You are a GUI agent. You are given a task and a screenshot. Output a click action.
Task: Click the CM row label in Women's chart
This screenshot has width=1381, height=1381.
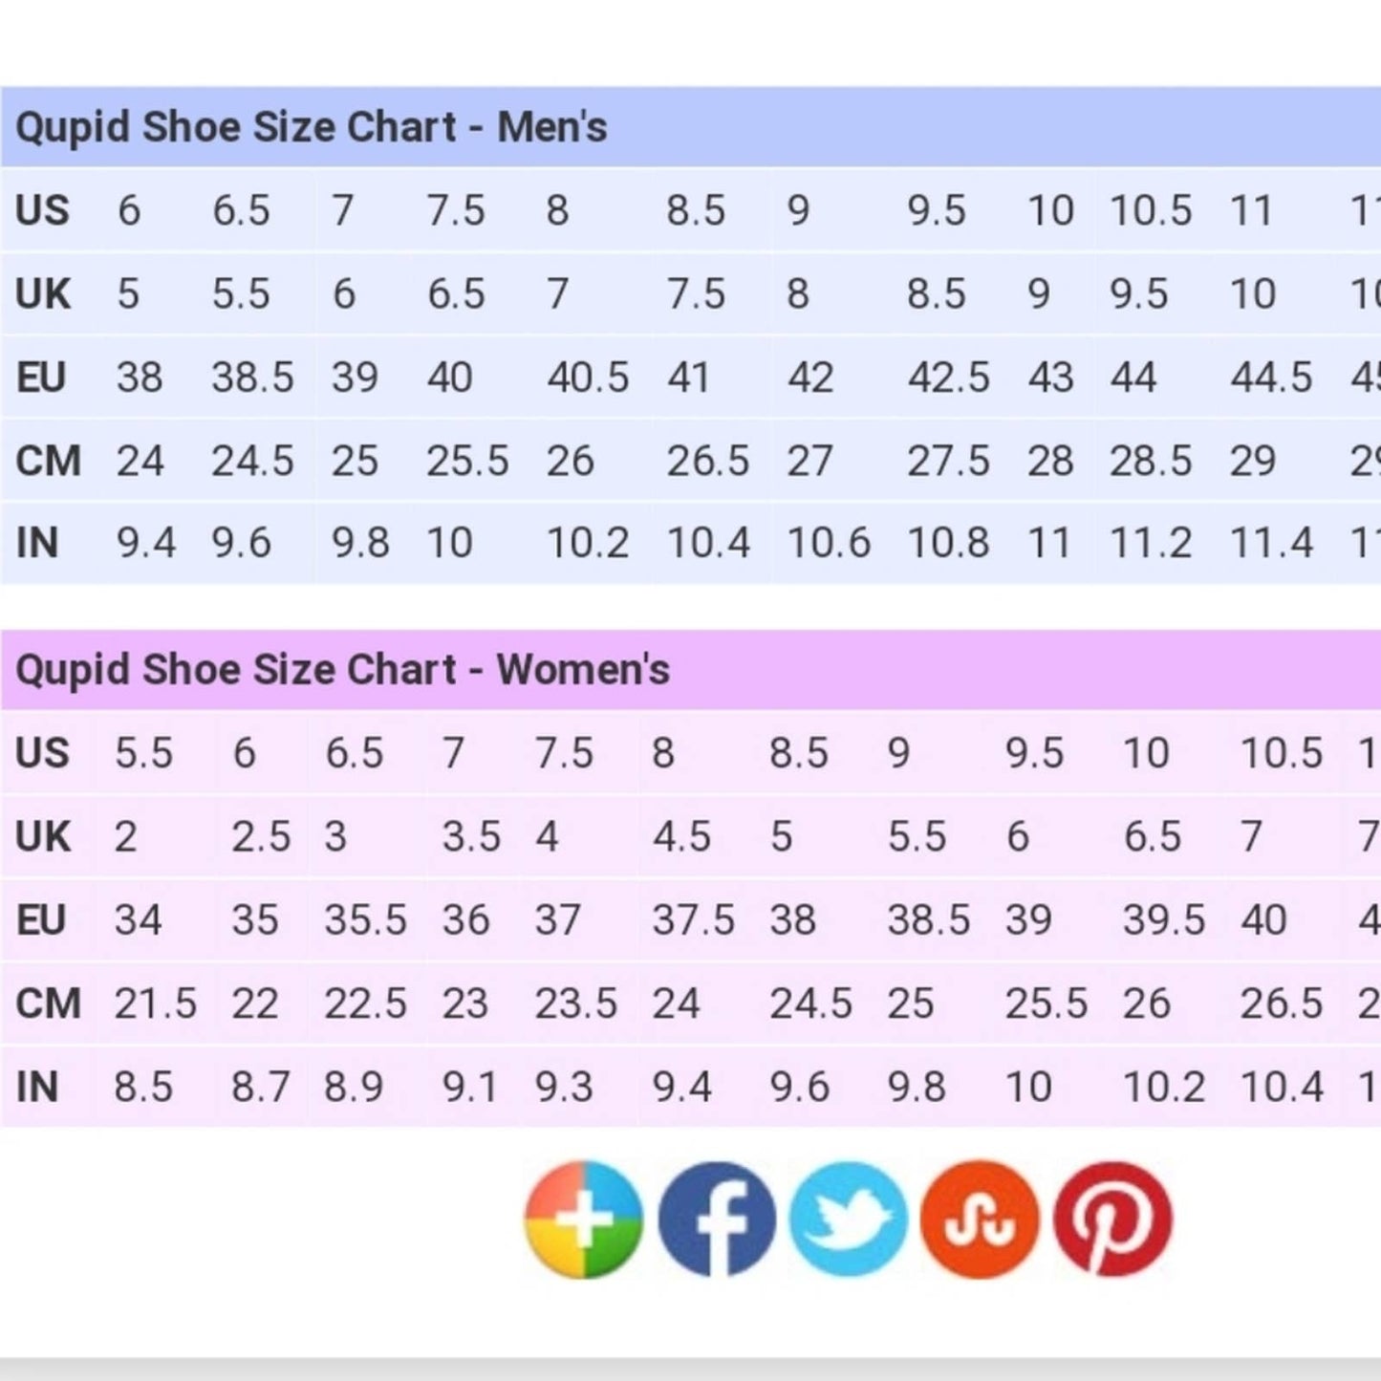(x=48, y=1004)
